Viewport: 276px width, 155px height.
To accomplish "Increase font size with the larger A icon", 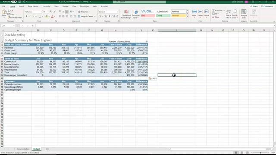I will tap(51, 12).
